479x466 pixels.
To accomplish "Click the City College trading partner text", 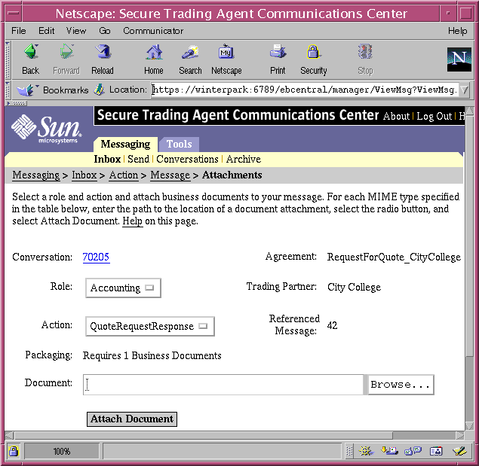I will [354, 287].
